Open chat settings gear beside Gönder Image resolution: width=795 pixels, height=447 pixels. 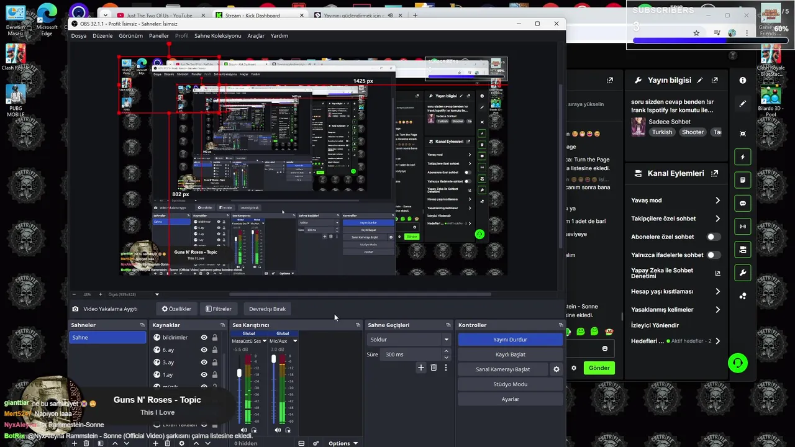574,368
